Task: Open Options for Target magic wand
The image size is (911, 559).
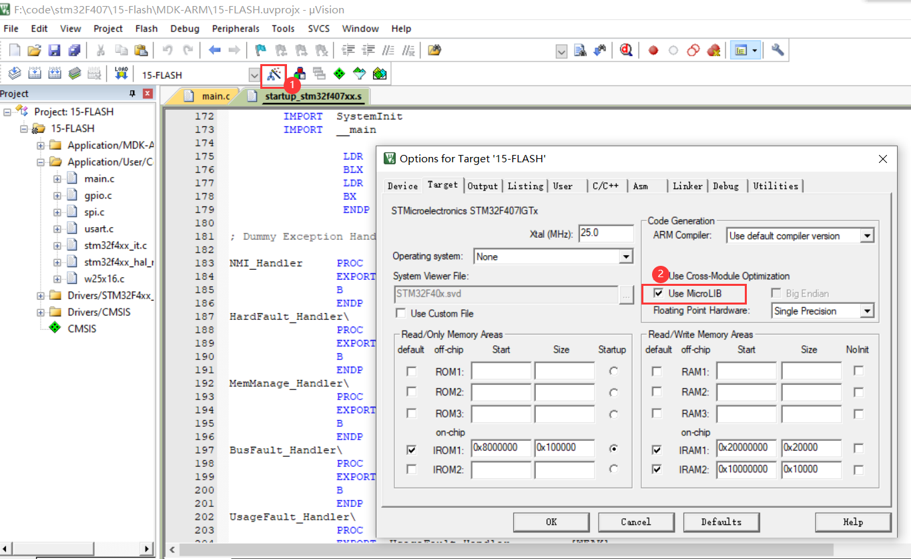Action: (274, 74)
